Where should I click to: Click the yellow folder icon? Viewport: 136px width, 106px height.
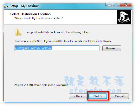click(18, 32)
